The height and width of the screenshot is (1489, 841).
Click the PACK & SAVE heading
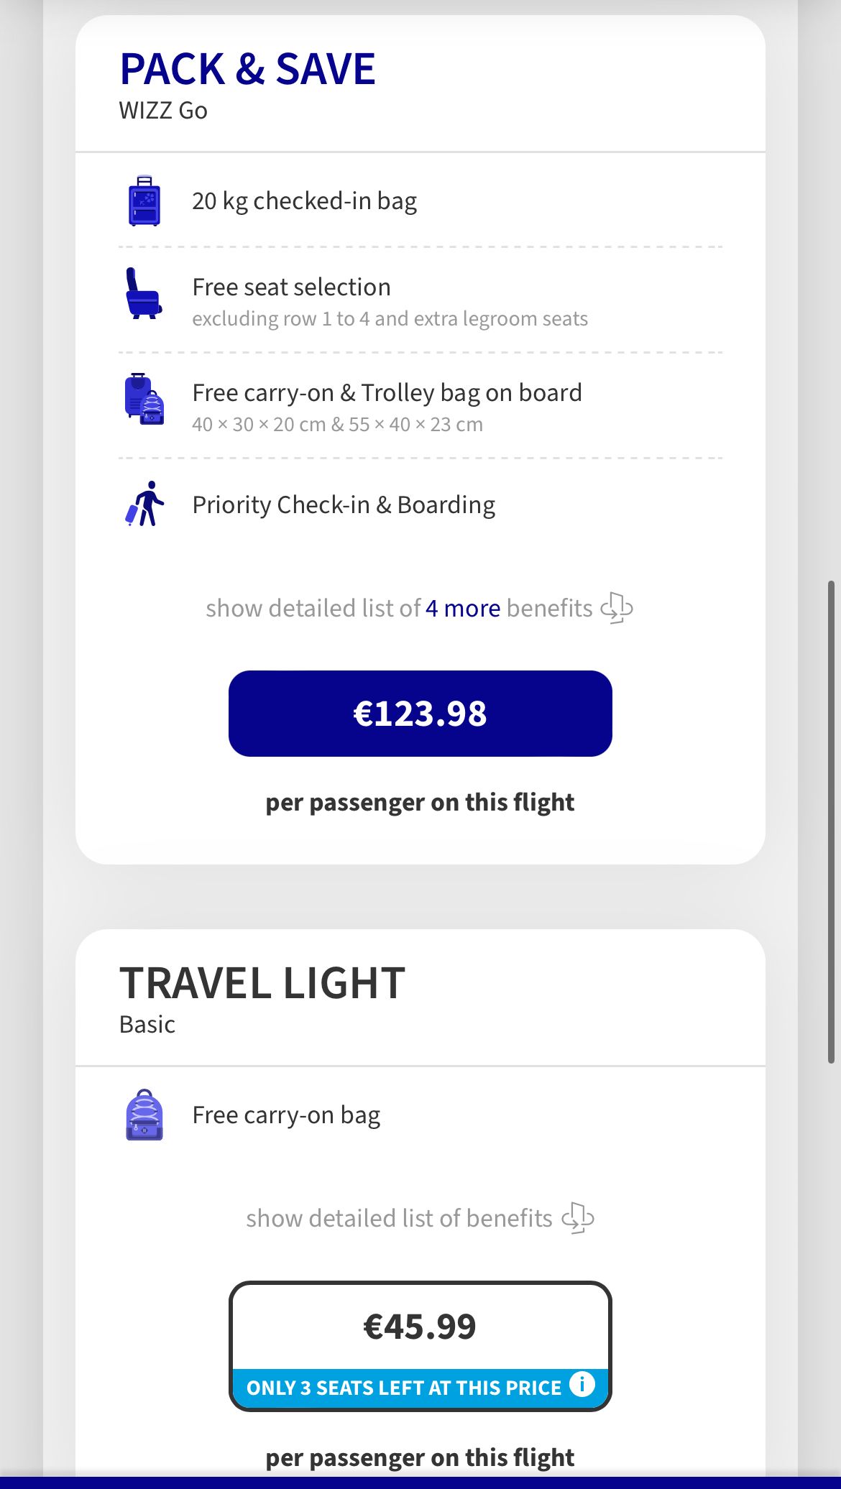247,70
